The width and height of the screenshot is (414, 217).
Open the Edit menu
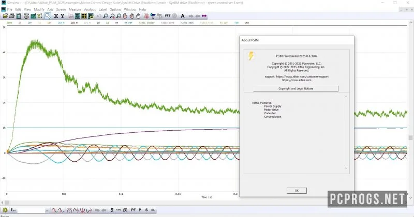tap(18, 9)
